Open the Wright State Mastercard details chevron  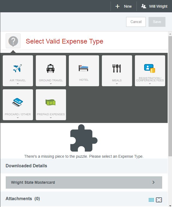(x=153, y=182)
